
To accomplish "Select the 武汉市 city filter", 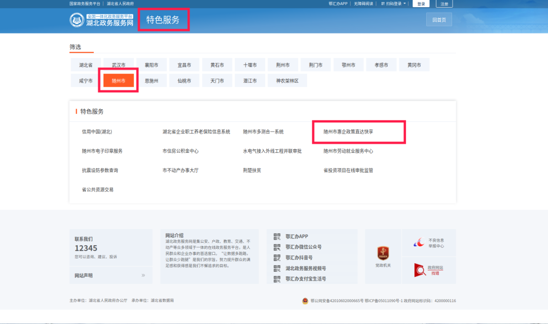I will (x=119, y=65).
